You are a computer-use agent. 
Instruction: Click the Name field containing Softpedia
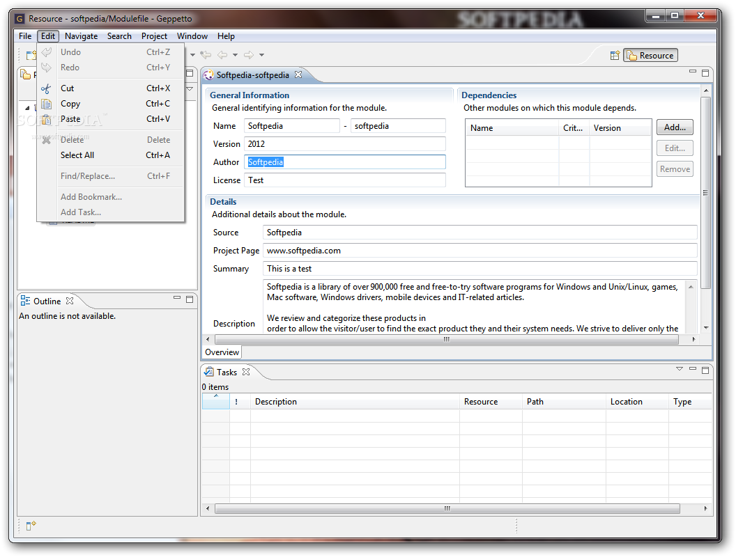coord(291,125)
